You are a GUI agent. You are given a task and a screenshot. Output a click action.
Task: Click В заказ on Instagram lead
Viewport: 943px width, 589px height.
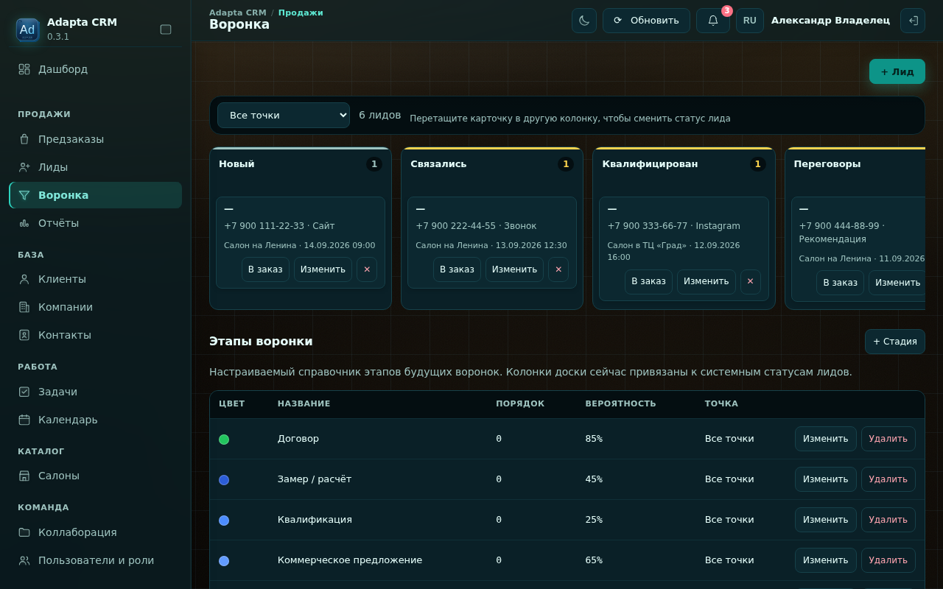(x=648, y=281)
